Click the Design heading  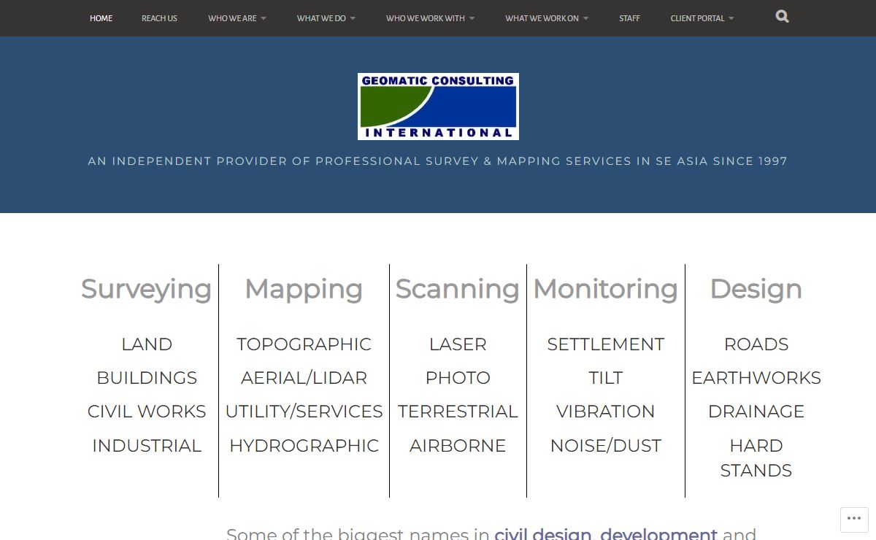756,289
